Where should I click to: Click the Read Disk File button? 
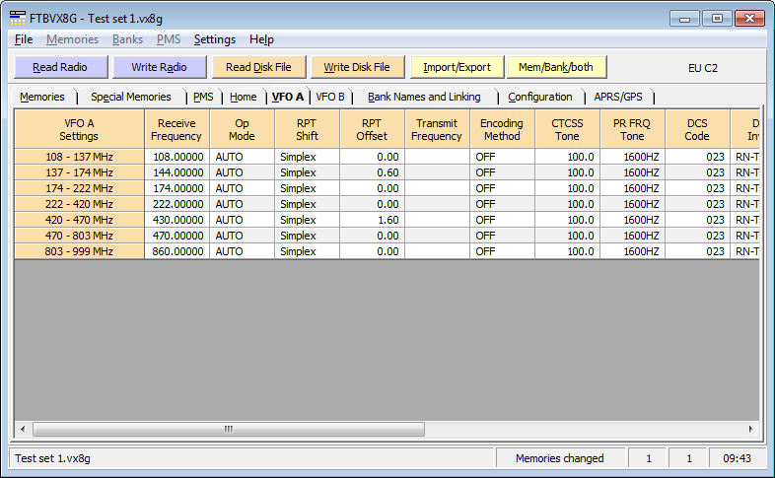click(x=258, y=67)
